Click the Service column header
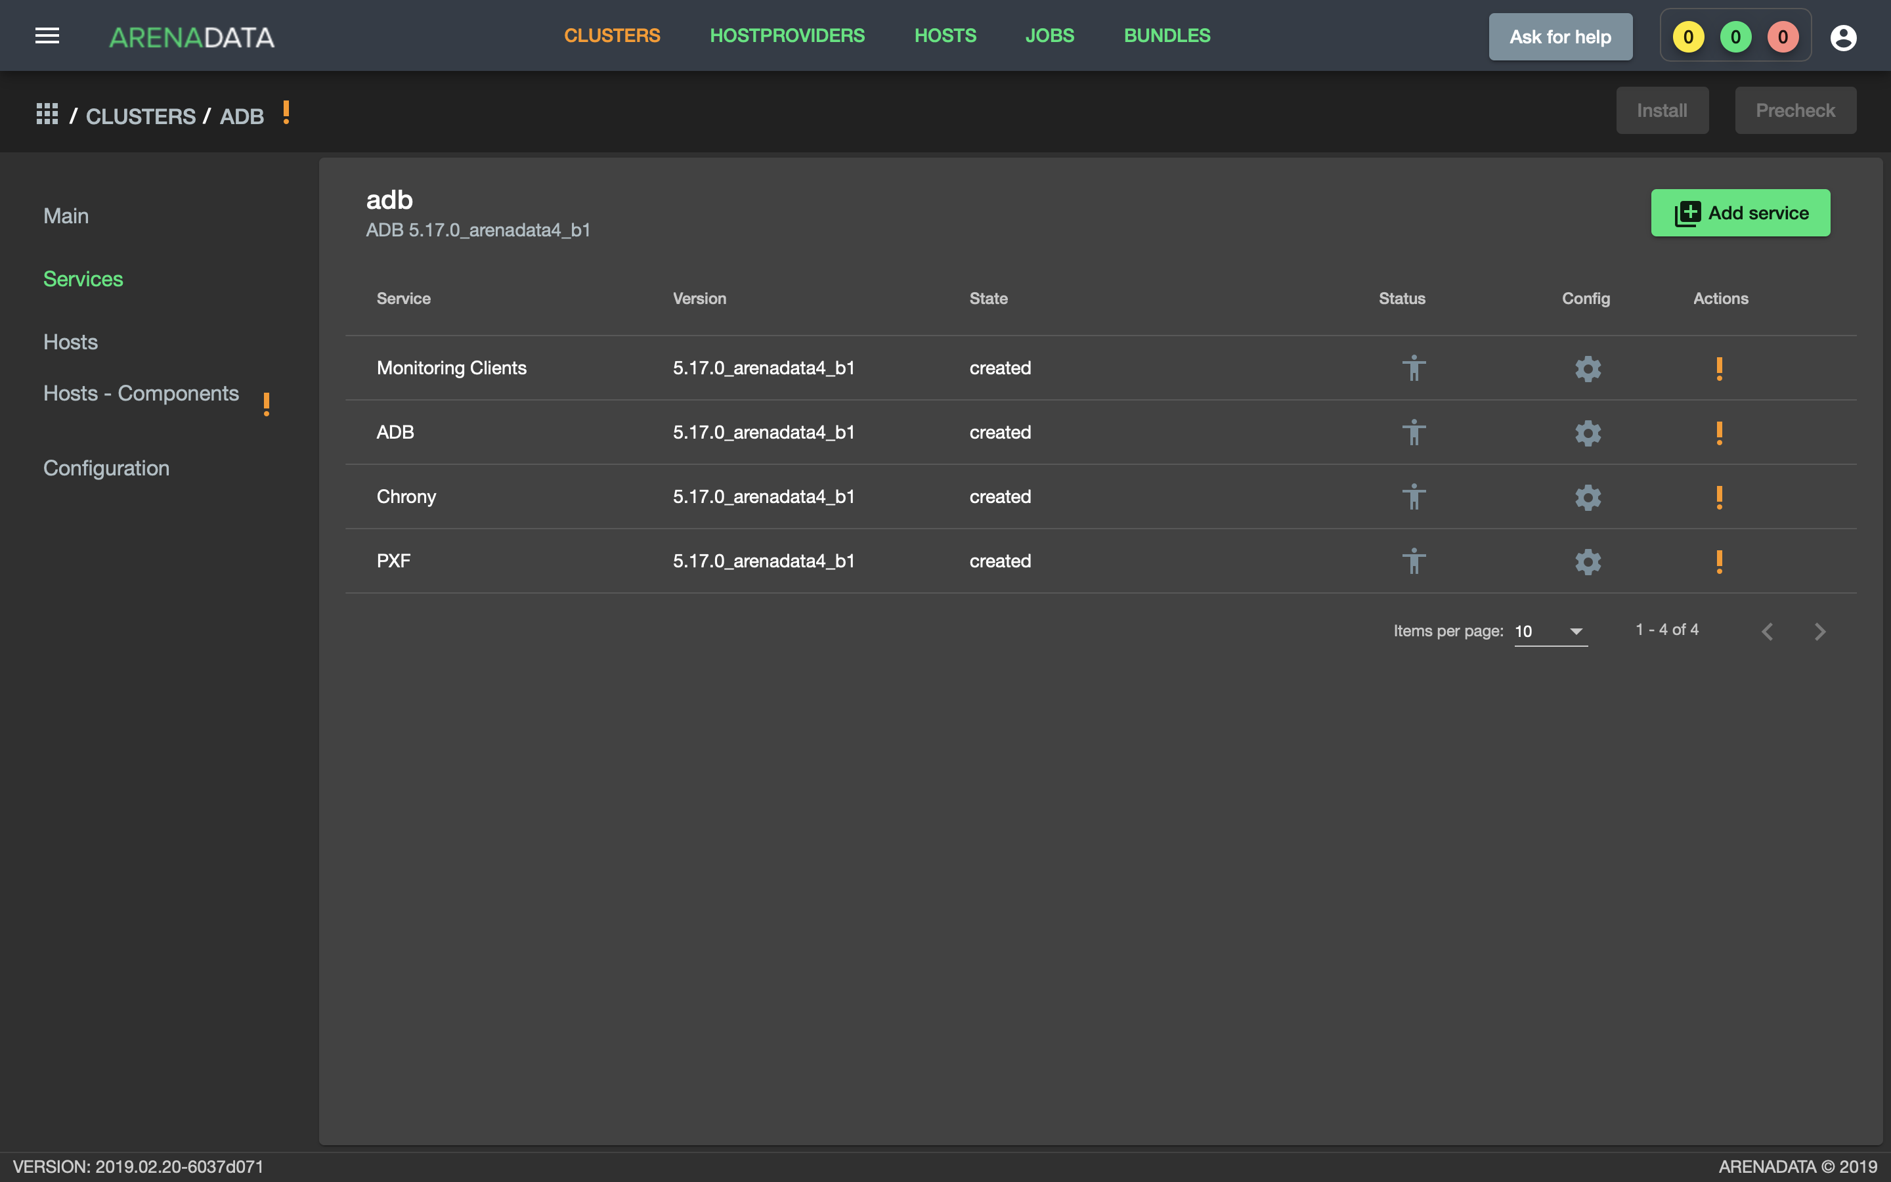The width and height of the screenshot is (1891, 1182). (403, 299)
